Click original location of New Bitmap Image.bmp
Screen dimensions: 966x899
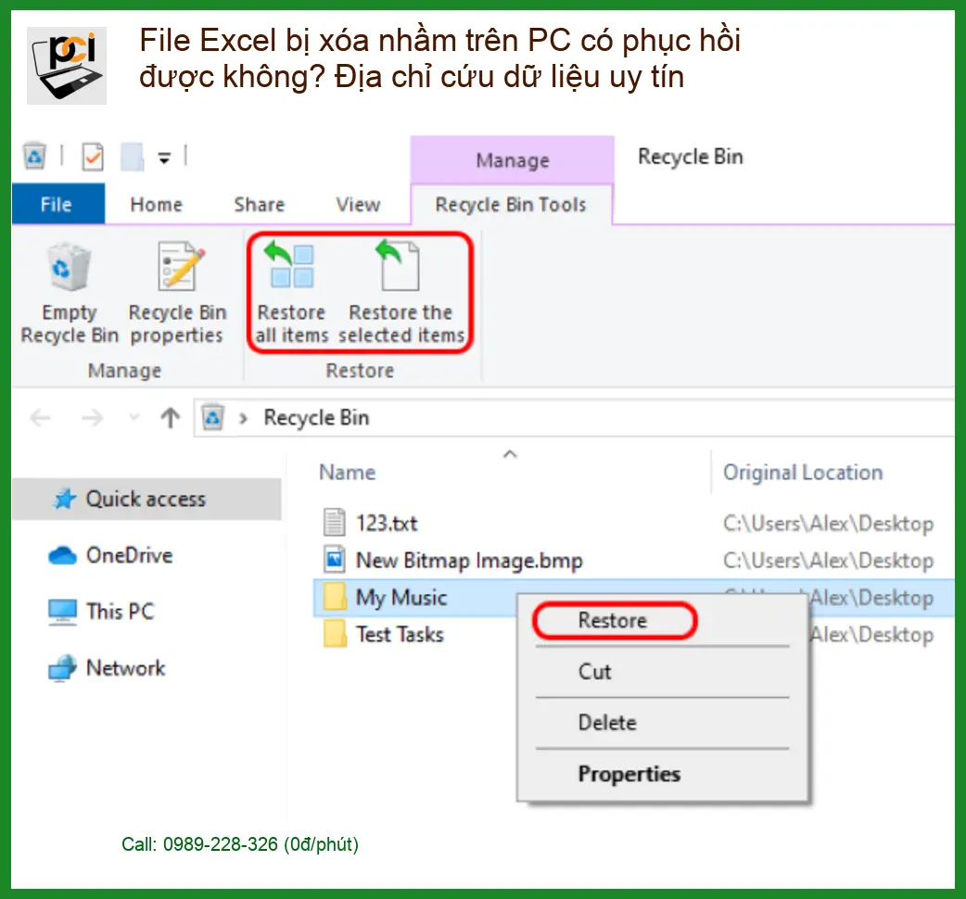(828, 561)
